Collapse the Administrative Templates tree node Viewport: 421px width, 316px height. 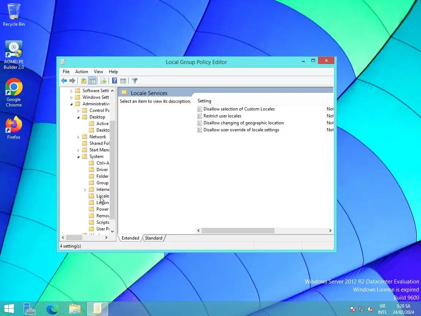(71, 104)
